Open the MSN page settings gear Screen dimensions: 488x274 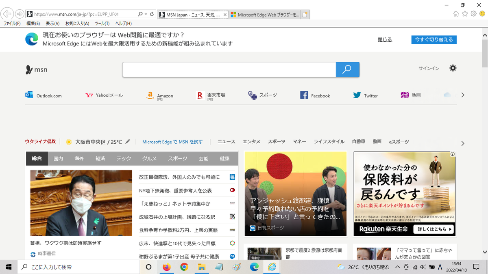coord(453,68)
